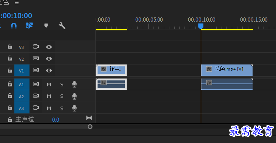The width and height of the screenshot is (276, 143).
Task: Select the 花色.mp4 [V] video clip
Action: pos(227,70)
